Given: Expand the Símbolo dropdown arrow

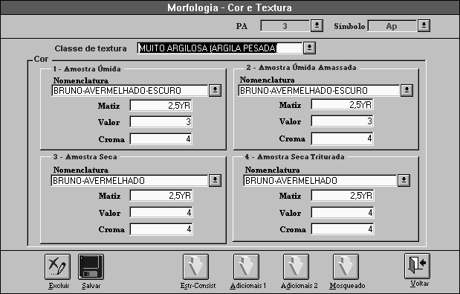Looking at the screenshot, I should click(x=424, y=25).
